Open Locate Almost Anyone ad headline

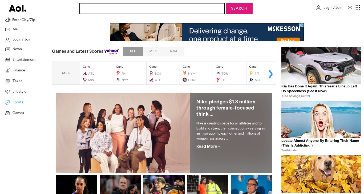(x=320, y=143)
